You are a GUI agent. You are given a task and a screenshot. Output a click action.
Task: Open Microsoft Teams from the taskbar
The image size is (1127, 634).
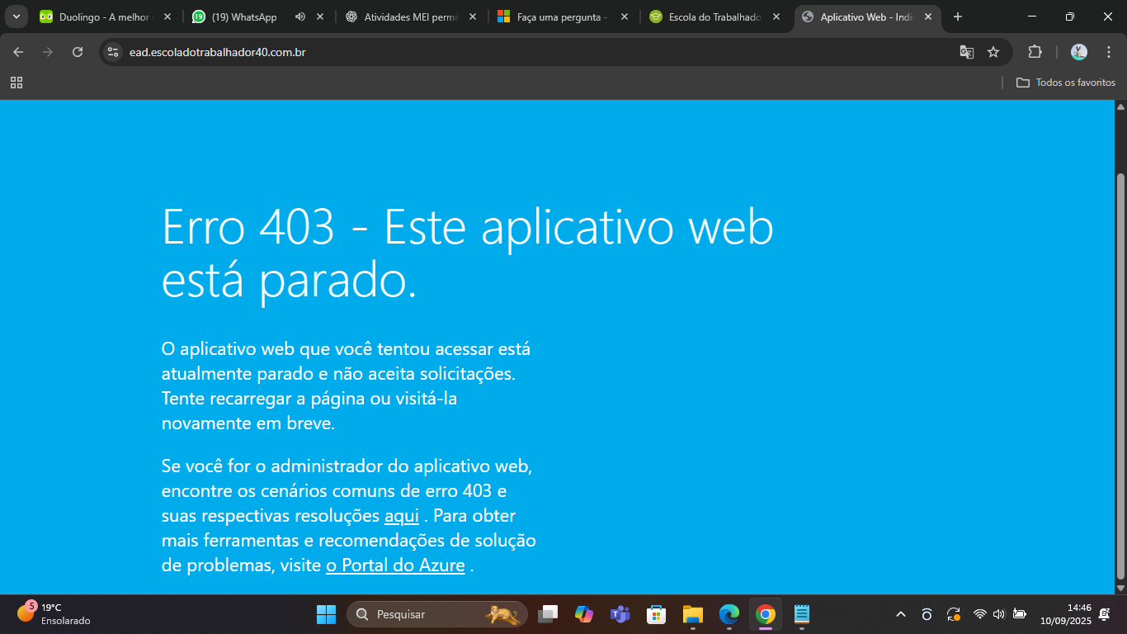tap(620, 614)
